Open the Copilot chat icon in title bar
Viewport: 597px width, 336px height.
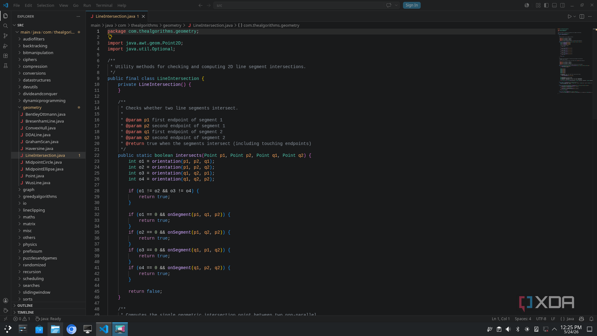(389, 5)
